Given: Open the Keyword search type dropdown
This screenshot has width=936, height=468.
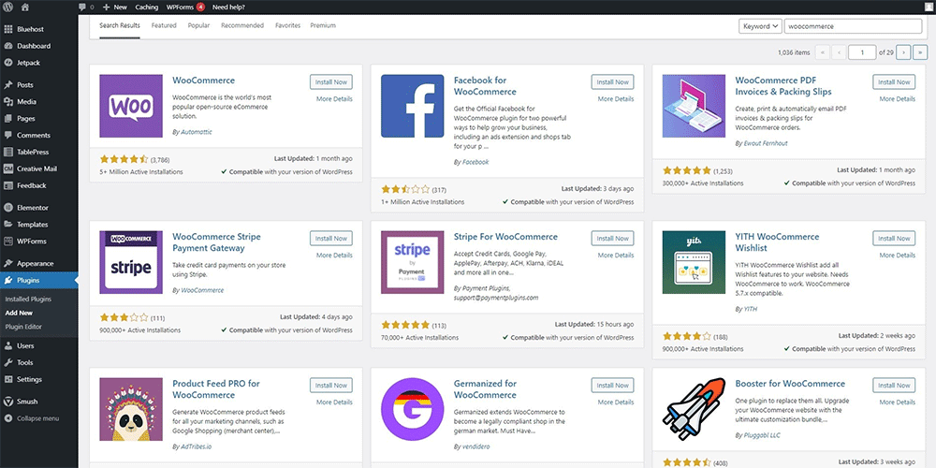Looking at the screenshot, I should pyautogui.click(x=759, y=26).
